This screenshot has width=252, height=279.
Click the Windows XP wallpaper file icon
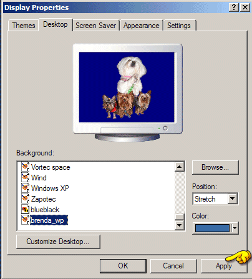[25, 188]
